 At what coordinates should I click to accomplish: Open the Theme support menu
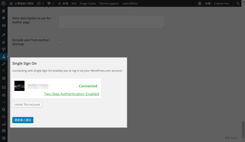[109, 3]
